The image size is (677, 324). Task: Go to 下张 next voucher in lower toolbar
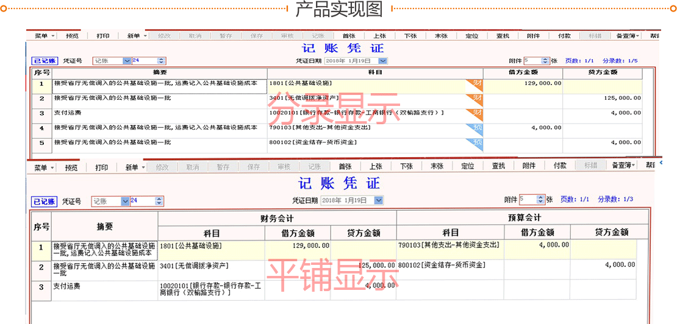406,166
